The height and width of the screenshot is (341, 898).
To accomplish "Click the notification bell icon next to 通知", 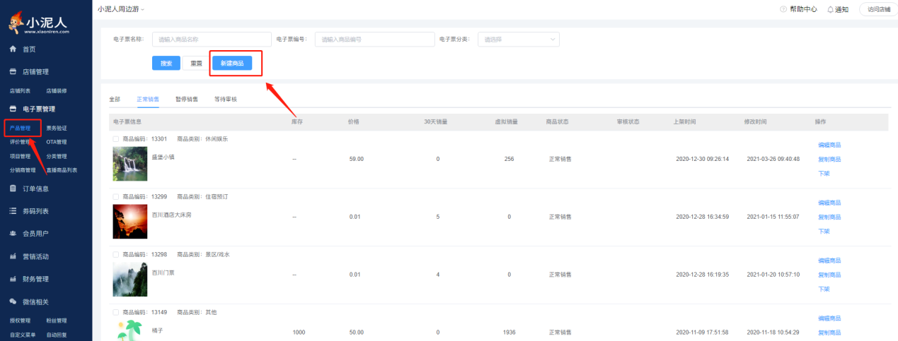I will [x=830, y=9].
